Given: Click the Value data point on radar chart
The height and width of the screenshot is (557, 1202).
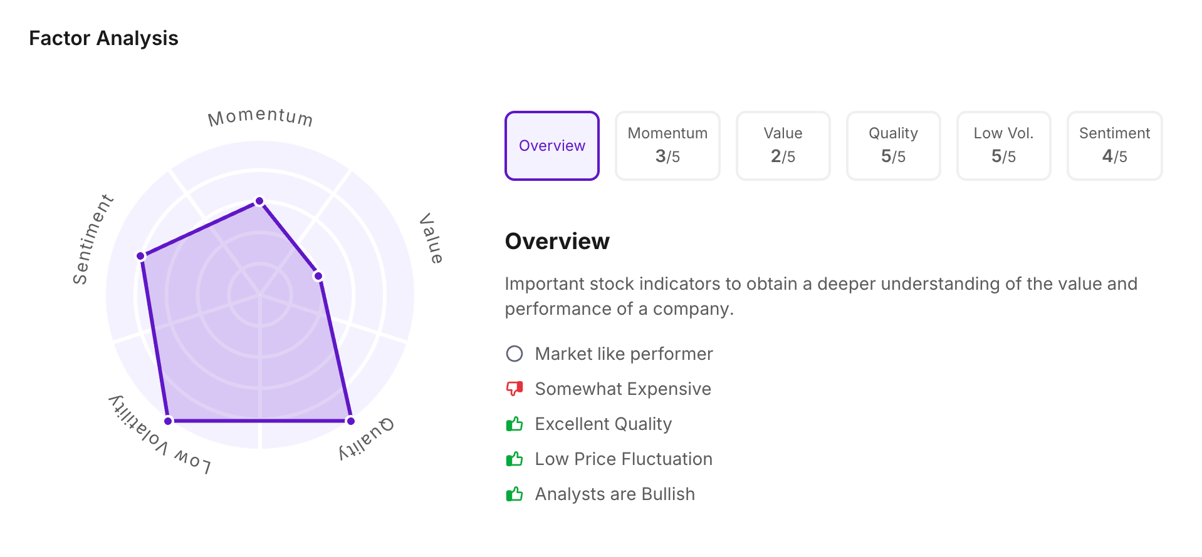Looking at the screenshot, I should coord(318,276).
